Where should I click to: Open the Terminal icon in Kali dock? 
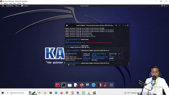pyautogui.click(x=64, y=85)
